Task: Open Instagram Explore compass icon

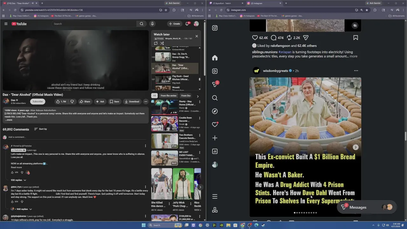Action: click(x=215, y=111)
